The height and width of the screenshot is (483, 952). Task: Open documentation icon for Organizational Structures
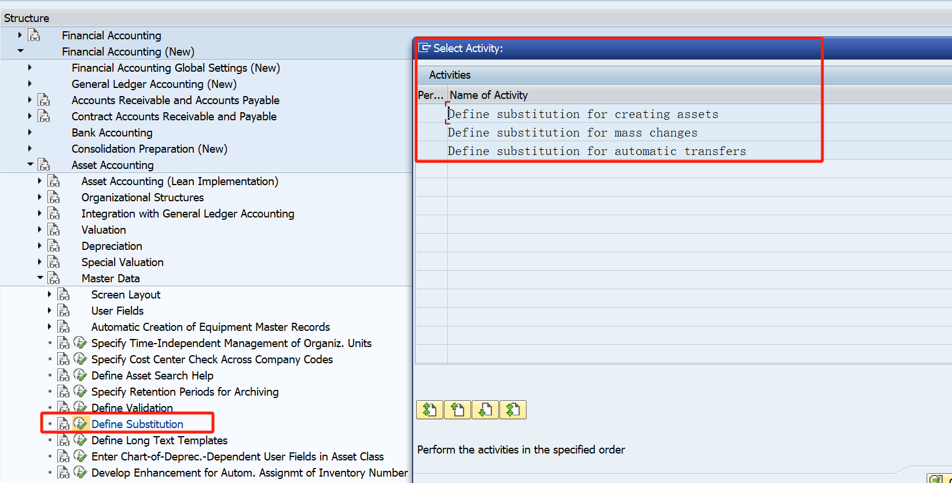tap(54, 197)
